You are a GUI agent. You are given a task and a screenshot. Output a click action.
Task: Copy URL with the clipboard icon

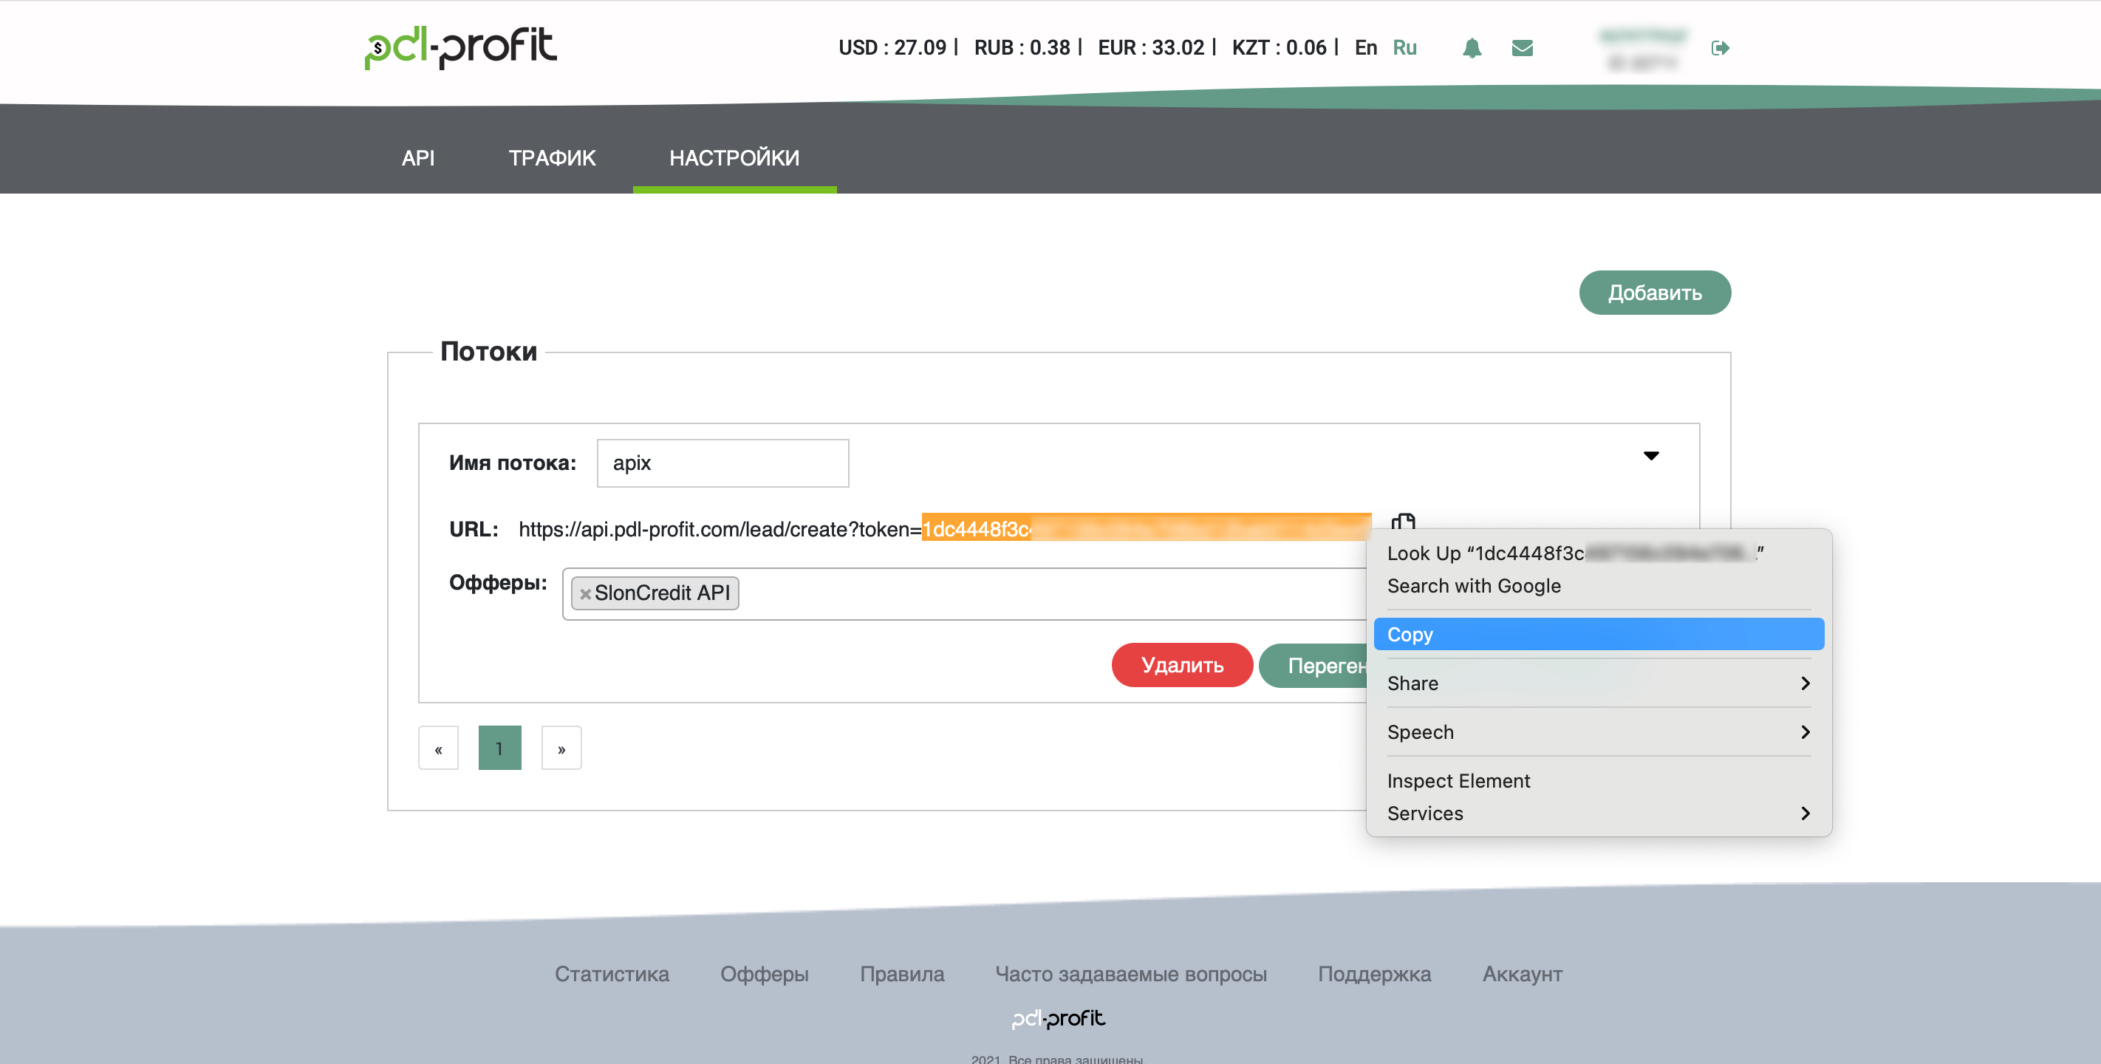pos(1403,521)
